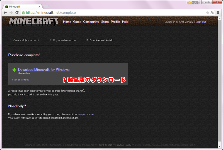Click Download Minecraft for Windows link
This screenshot has width=223, height=150.
(x=44, y=70)
